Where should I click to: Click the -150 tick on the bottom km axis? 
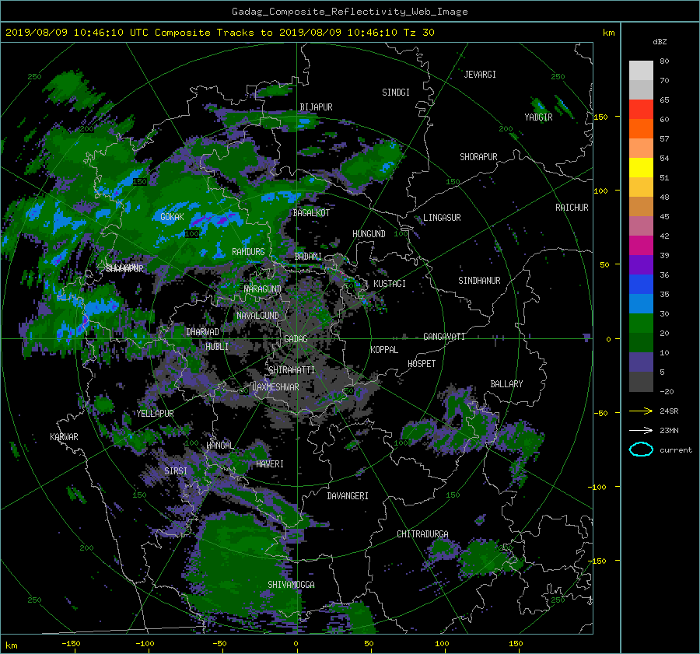pyautogui.click(x=71, y=644)
